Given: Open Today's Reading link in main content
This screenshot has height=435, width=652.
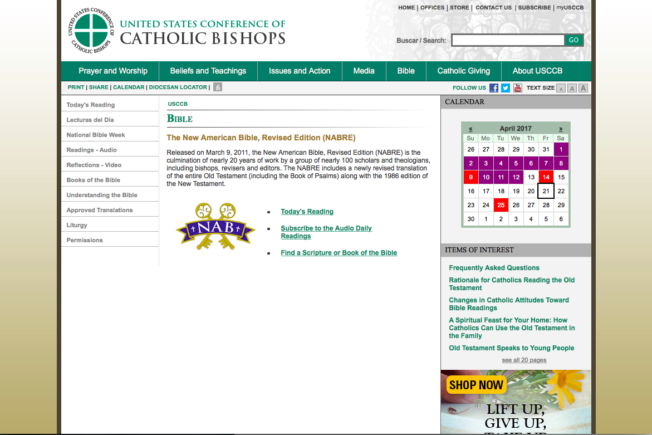Looking at the screenshot, I should (x=307, y=212).
